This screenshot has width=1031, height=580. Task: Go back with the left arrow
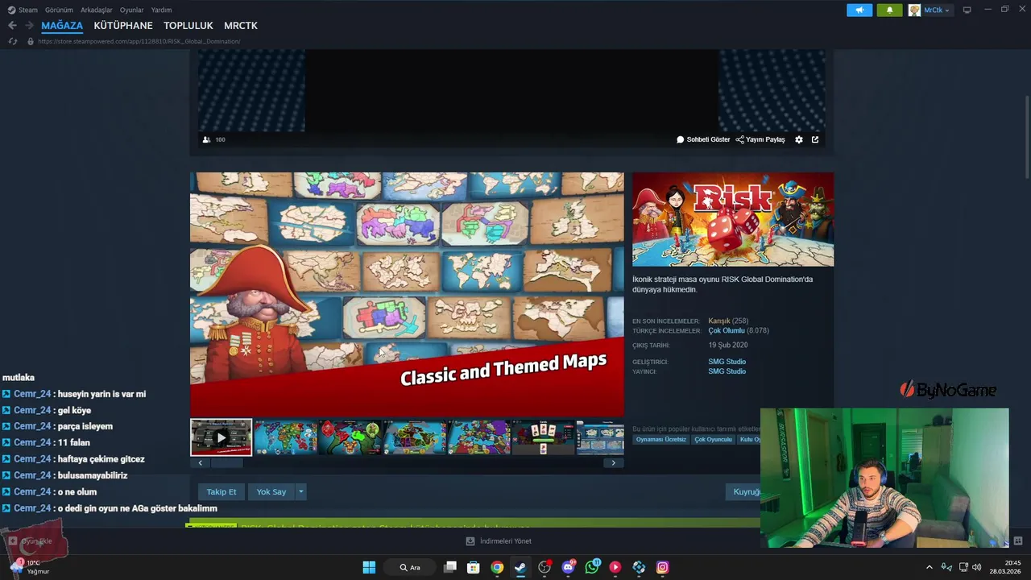tap(12, 26)
